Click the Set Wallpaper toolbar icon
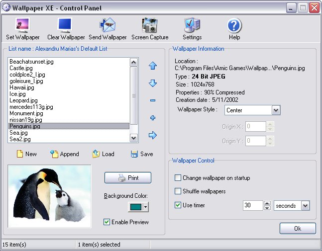The width and height of the screenshot is (322, 251). coord(22,25)
